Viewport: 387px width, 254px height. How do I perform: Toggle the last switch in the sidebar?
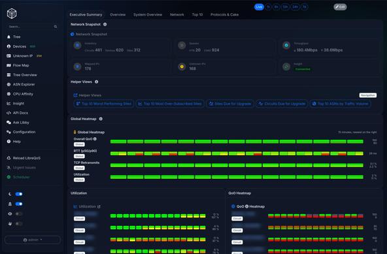pyautogui.click(x=19, y=224)
